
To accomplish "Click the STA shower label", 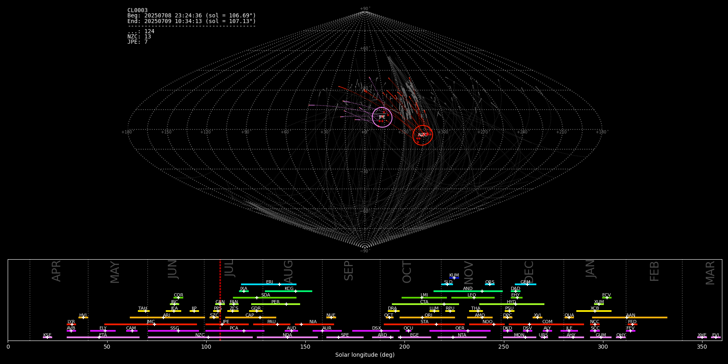I will (424, 322).
